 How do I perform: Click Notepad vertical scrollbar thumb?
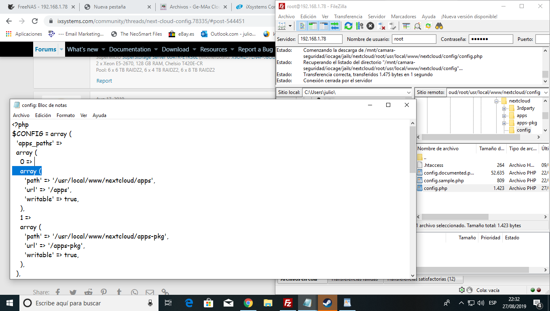point(412,150)
